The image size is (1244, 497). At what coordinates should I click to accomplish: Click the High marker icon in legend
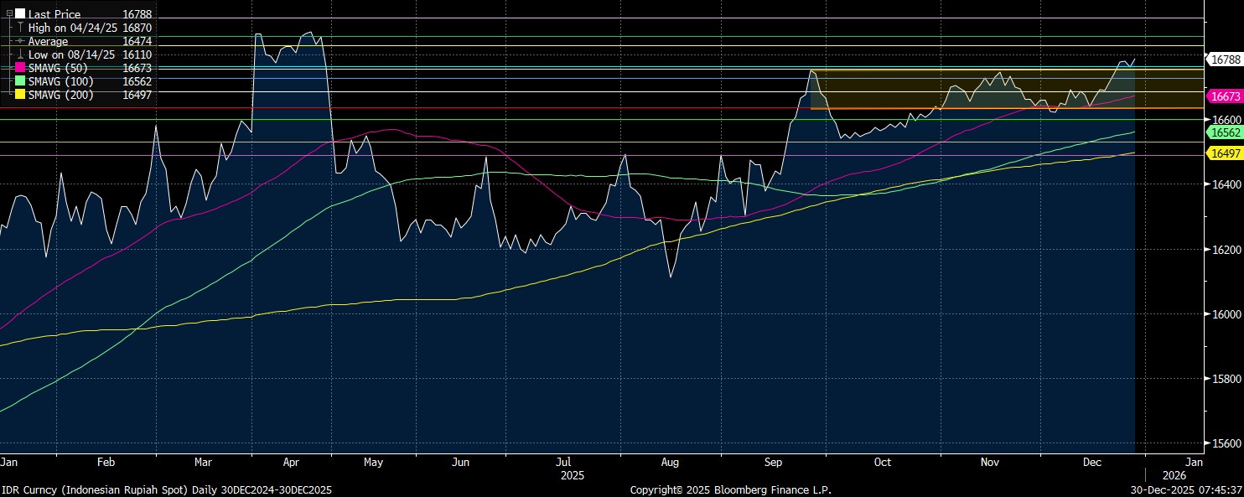20,28
